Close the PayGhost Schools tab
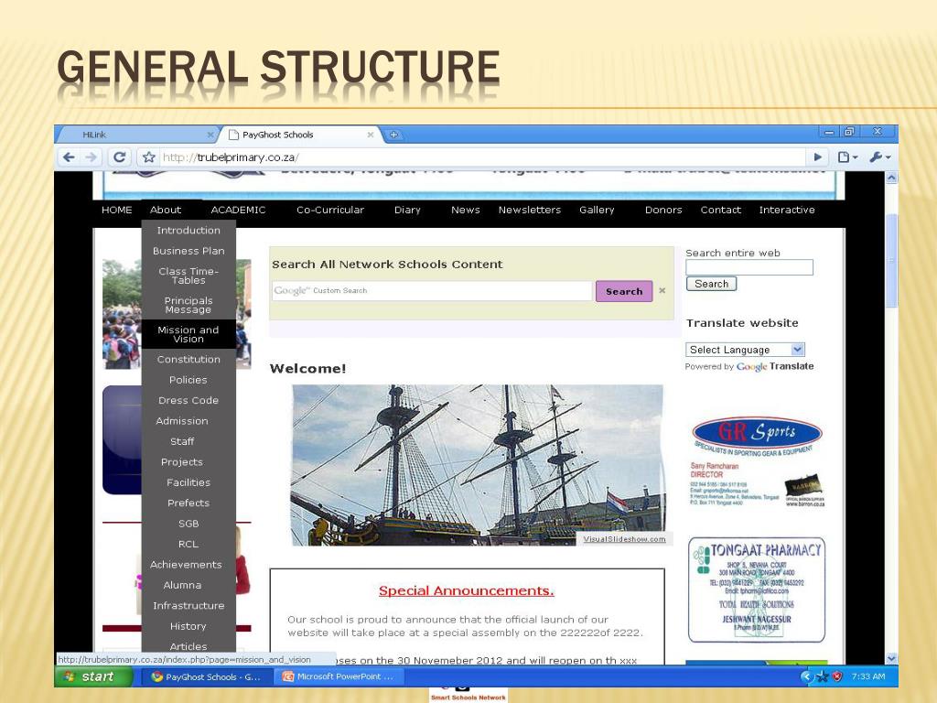937x703 pixels. coord(371,135)
